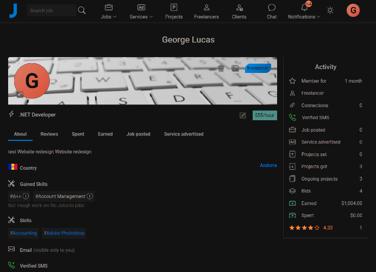The width and height of the screenshot is (376, 272).
Task: Click the Bids layers icon
Action: coord(292,191)
